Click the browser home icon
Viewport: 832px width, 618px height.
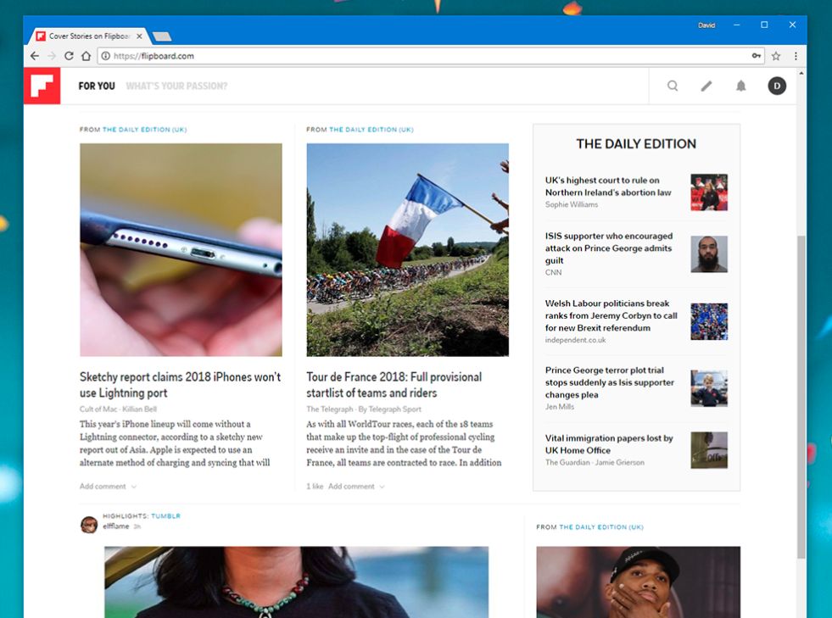(x=86, y=56)
